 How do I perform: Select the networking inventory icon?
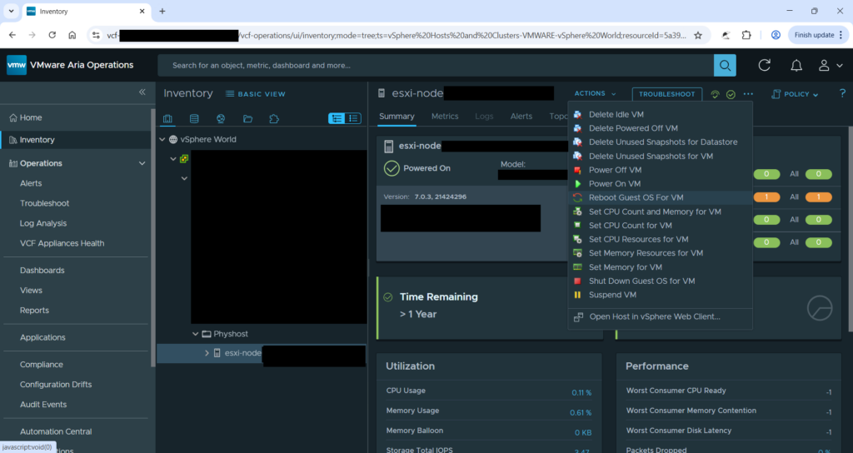221,118
